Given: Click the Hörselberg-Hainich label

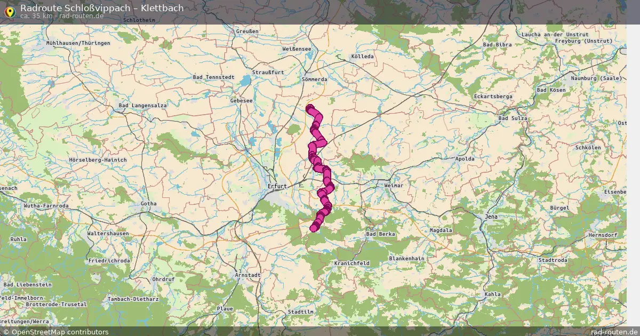Looking at the screenshot, I should 98,160.
